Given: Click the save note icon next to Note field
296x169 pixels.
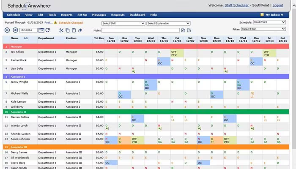Looking at the screenshot, I should tap(183, 30).
